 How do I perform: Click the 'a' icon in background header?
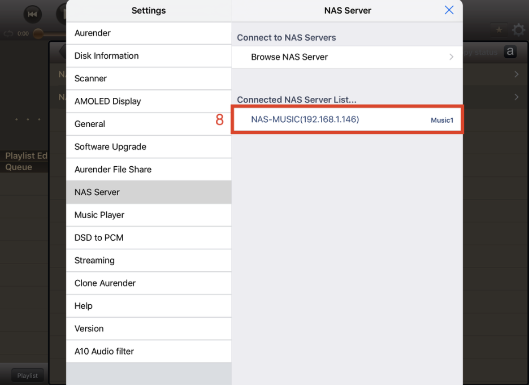point(510,51)
